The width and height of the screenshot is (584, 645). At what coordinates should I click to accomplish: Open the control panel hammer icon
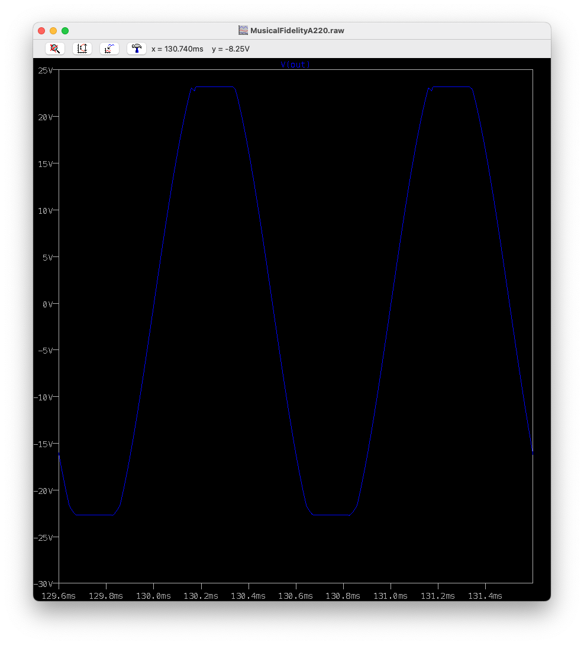(x=137, y=49)
